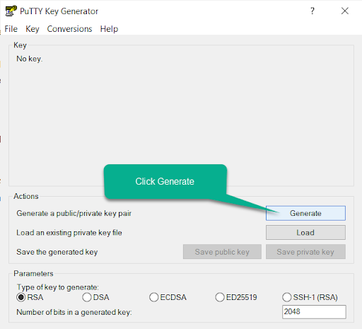The width and height of the screenshot is (362, 329).
Task: Click the 'No key.' text
Action: (x=30, y=59)
